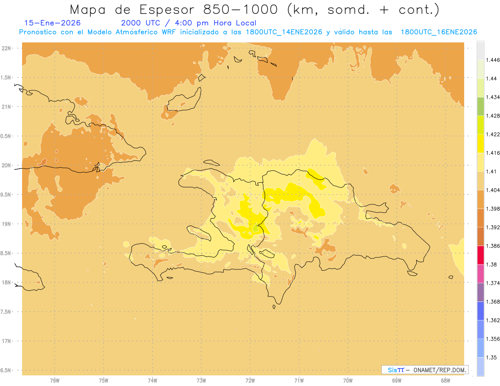The image size is (500, 386).
Task: Click the longitude axis label '69W'
Action: (x=397, y=380)
